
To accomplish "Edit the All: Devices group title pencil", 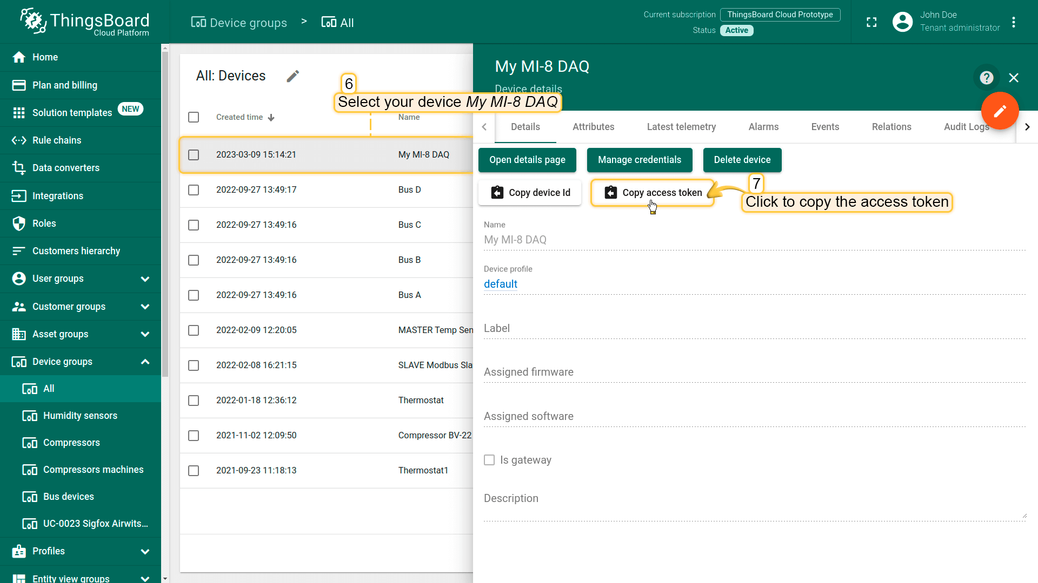I will 292,76.
